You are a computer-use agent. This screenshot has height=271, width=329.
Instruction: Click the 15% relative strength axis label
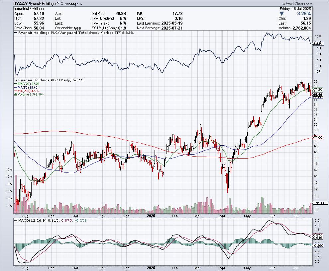point(318,36)
